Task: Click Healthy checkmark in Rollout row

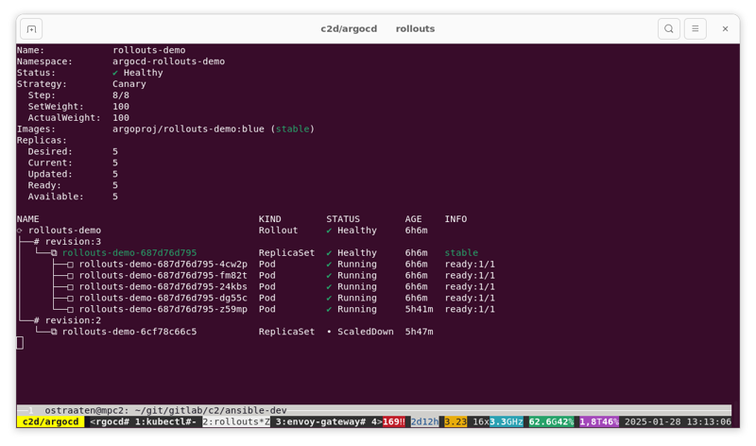Action: click(329, 231)
